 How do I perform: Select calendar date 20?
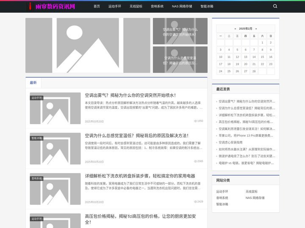245,64
